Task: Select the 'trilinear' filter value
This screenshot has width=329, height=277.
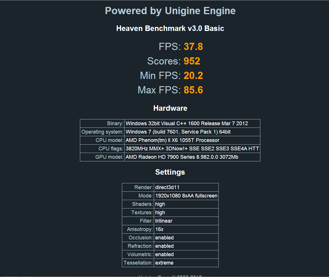Action: 164,221
